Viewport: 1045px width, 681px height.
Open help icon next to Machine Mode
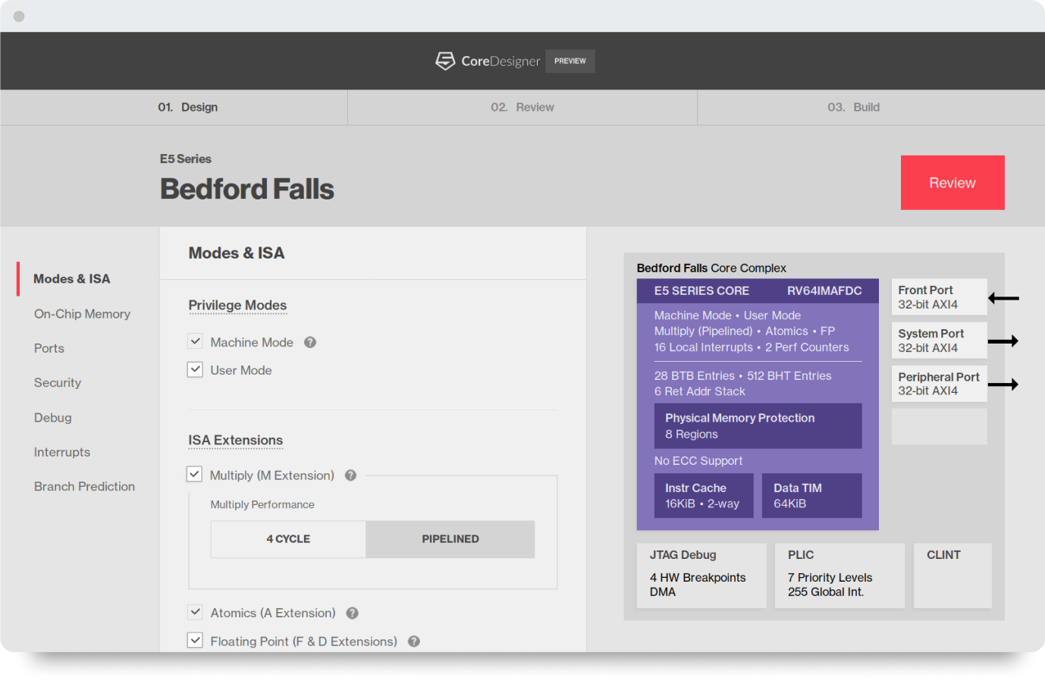(310, 342)
